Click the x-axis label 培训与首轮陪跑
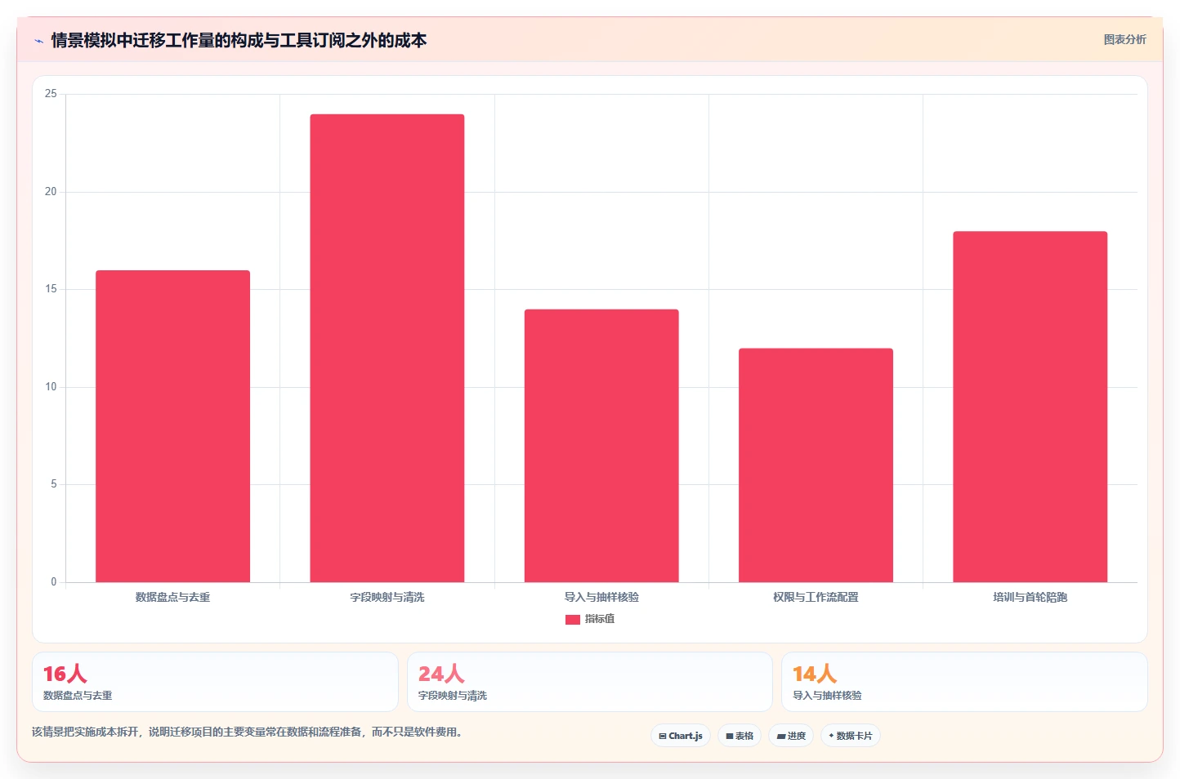 coord(1030,598)
